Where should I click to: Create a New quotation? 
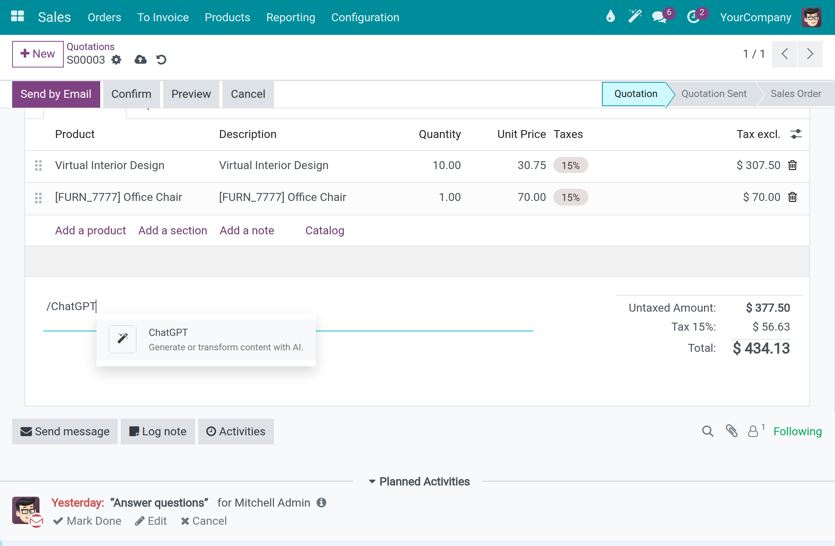click(38, 54)
